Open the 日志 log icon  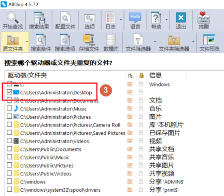110,20
